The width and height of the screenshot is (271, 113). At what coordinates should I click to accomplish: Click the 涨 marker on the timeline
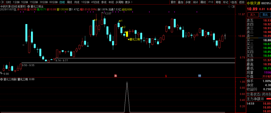tap(115, 76)
